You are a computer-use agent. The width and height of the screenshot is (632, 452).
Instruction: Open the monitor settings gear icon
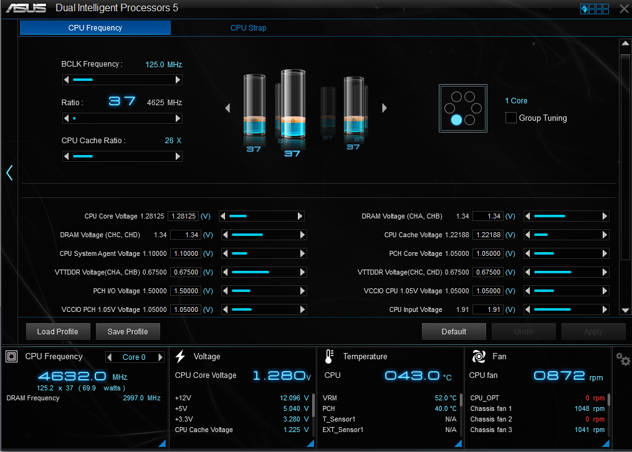click(x=623, y=359)
